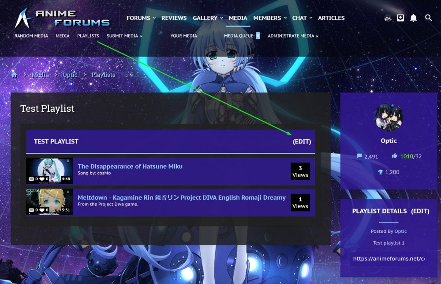
Task: Open Articles in main navigation
Action: pos(331,18)
